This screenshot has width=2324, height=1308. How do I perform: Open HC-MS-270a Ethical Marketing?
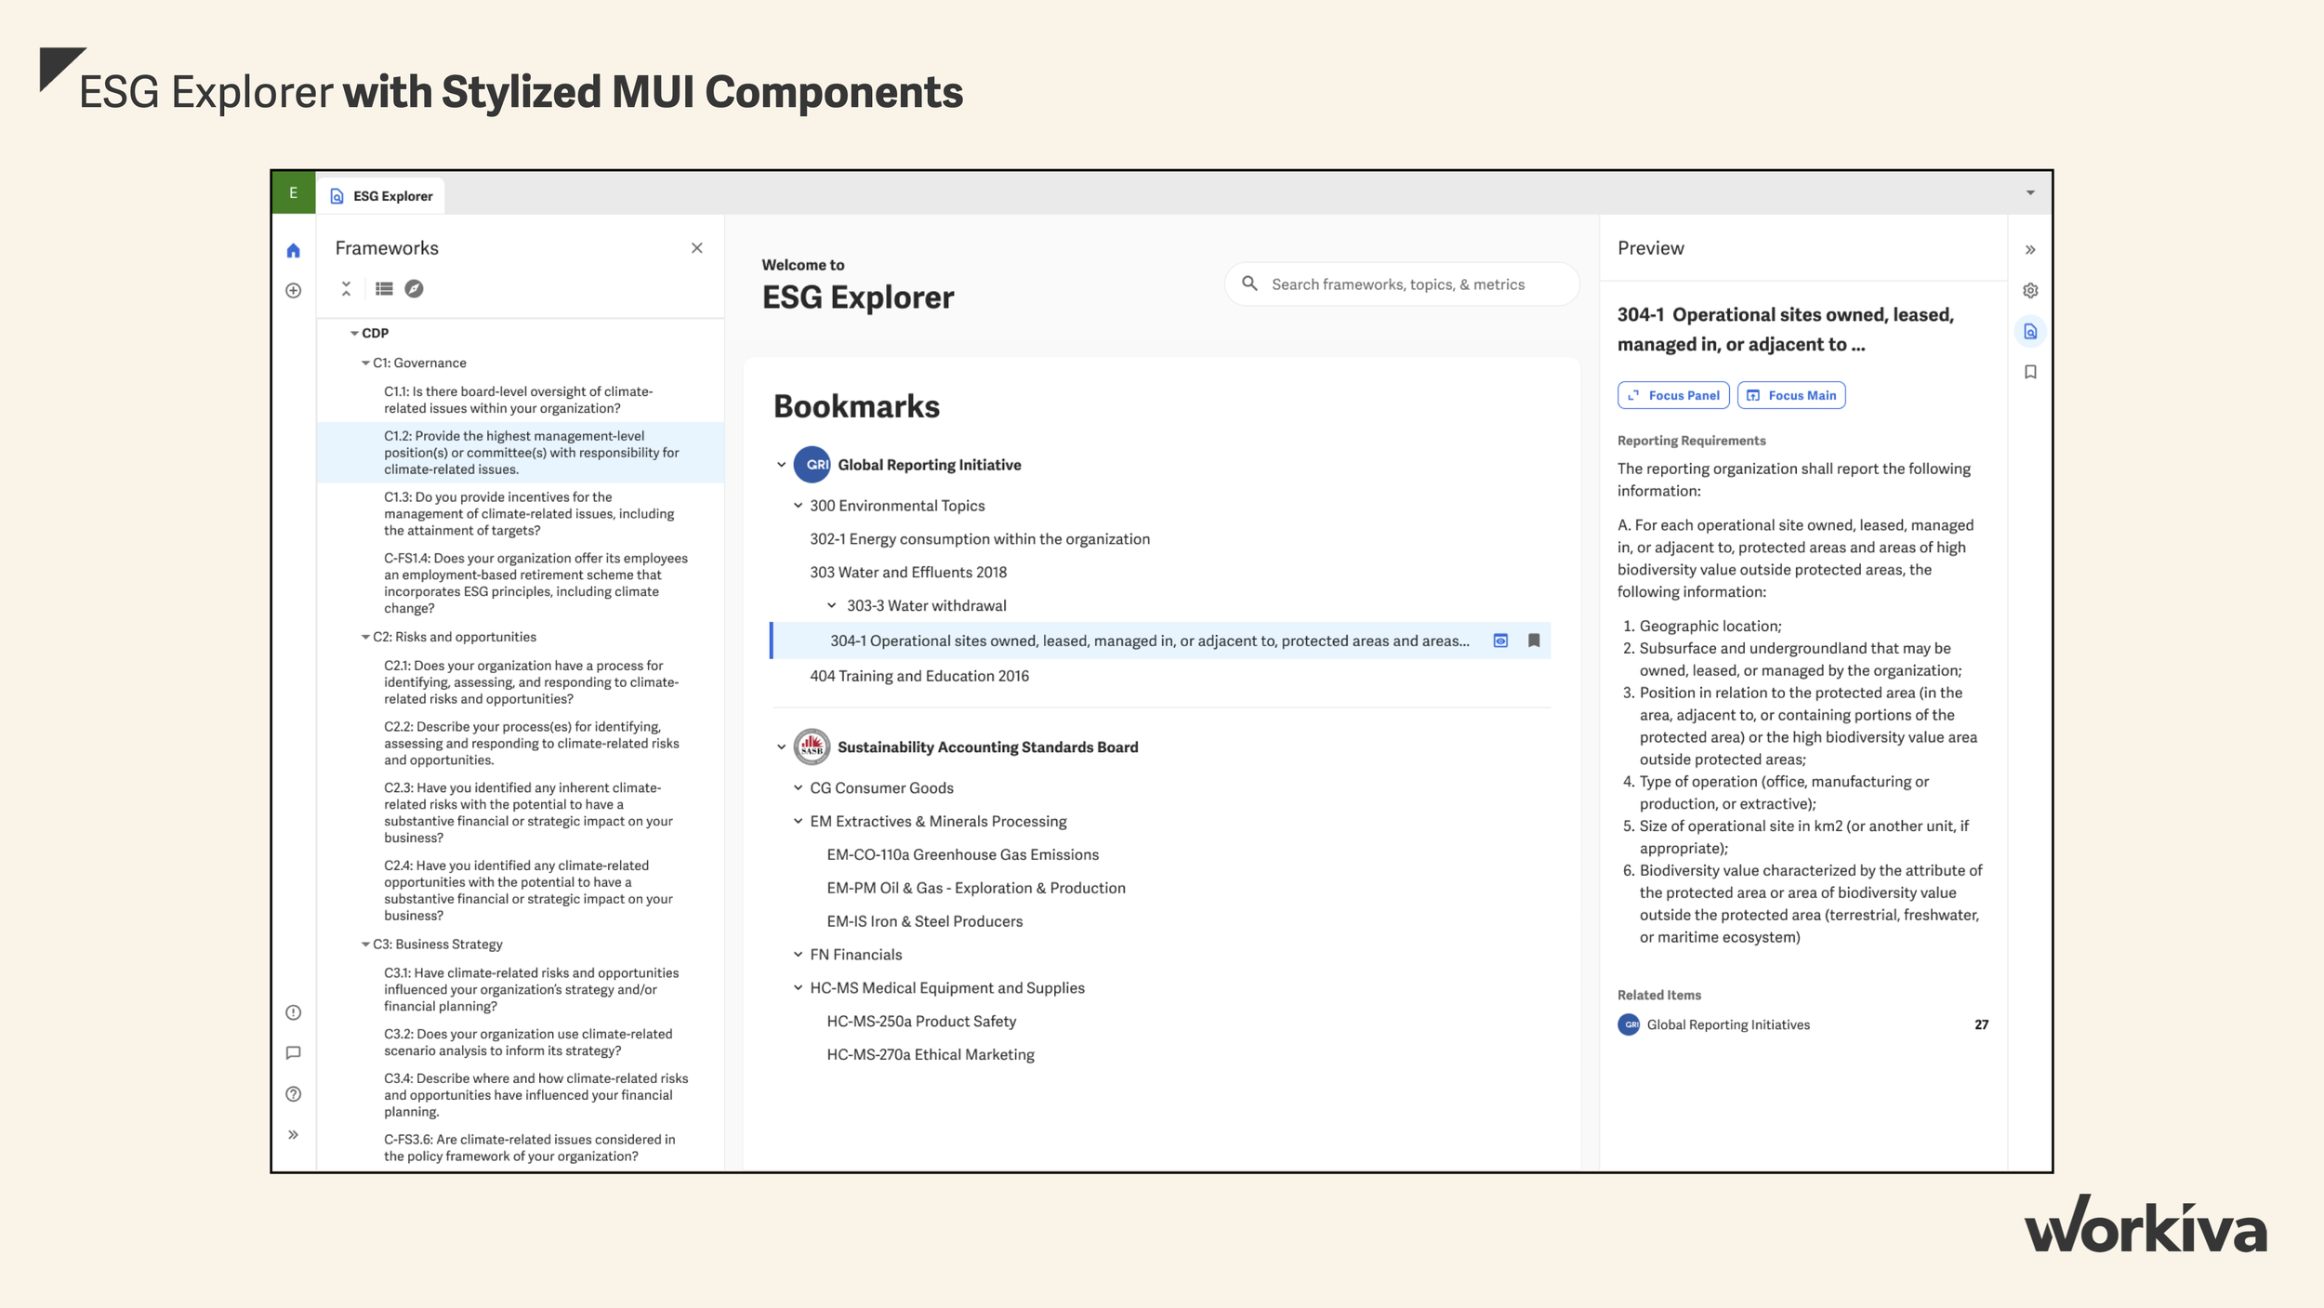[931, 1054]
